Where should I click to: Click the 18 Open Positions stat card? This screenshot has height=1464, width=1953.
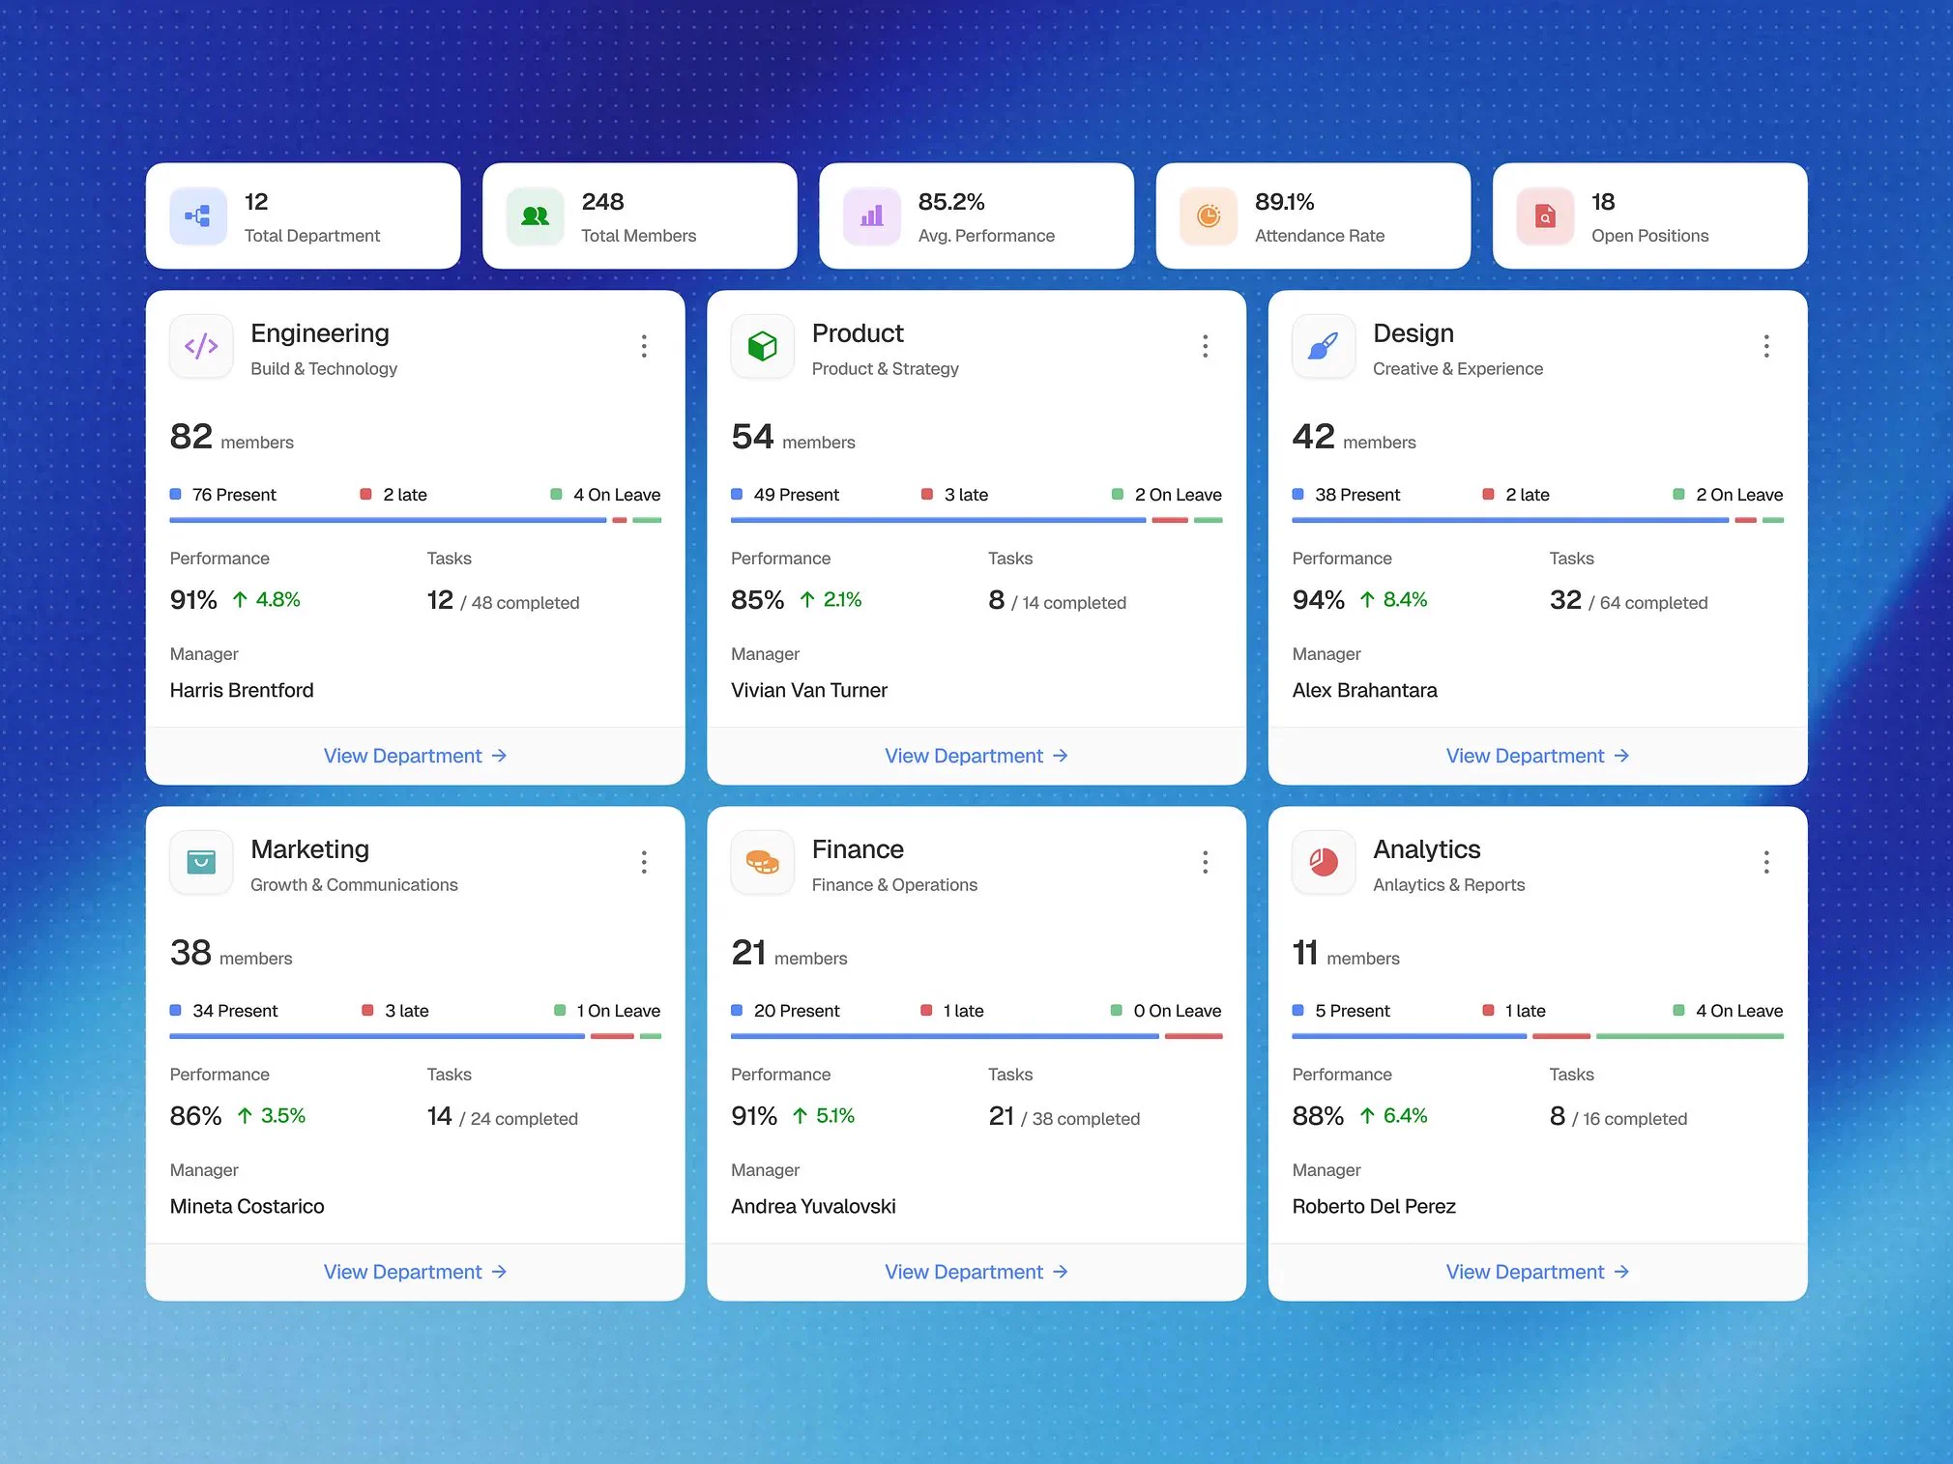[x=1650, y=216]
